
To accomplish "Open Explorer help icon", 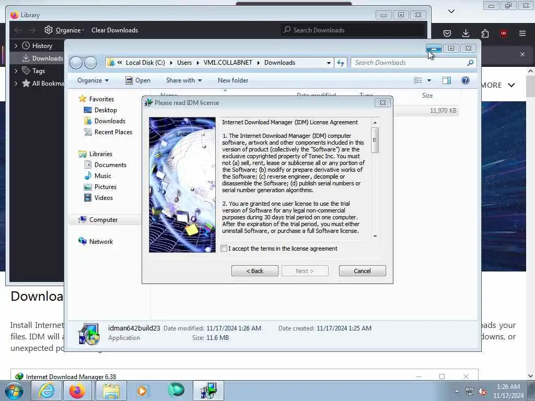I will [465, 80].
